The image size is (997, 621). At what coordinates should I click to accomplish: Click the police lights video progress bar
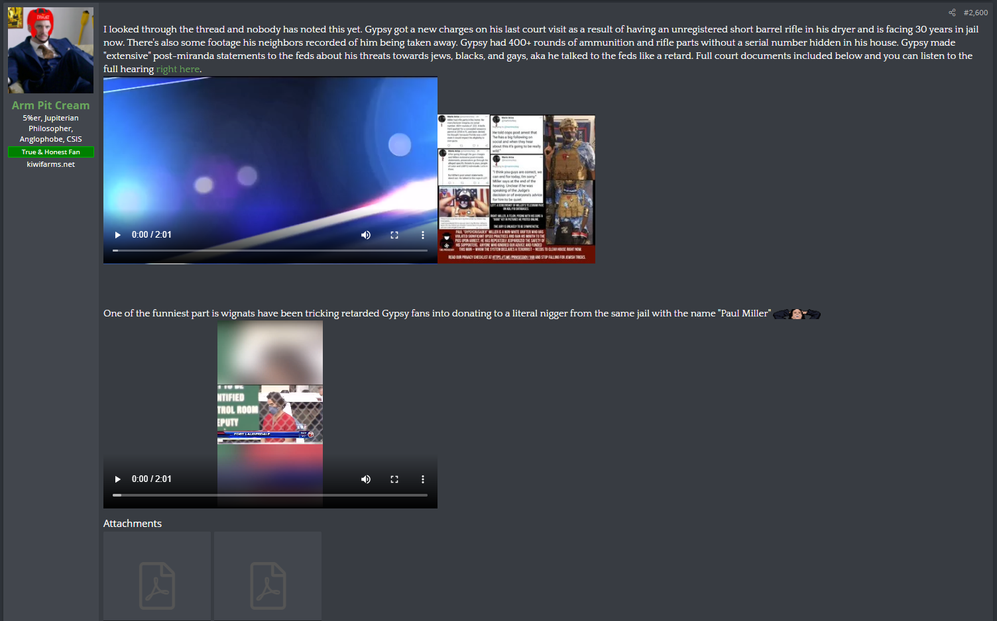(270, 250)
